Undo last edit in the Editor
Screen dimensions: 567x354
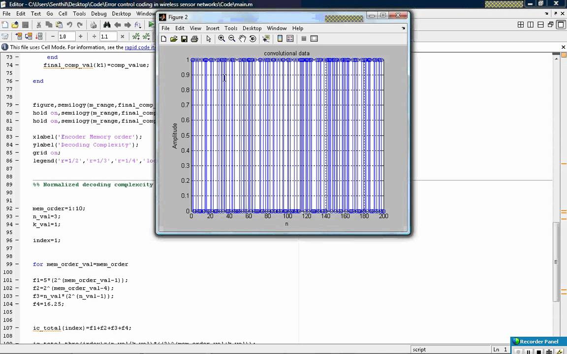[x=69, y=25]
